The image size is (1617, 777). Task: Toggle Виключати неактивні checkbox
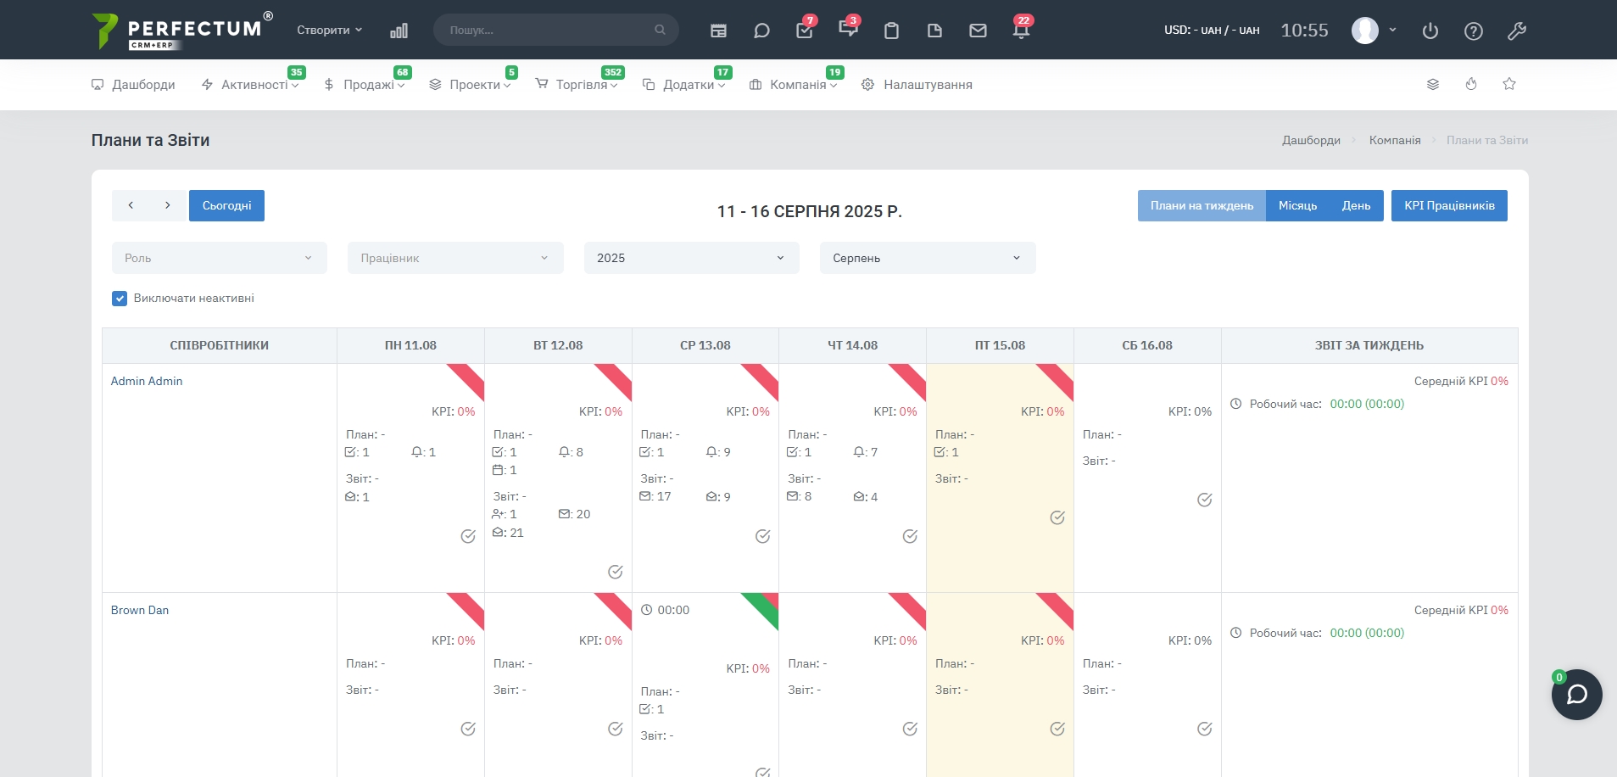120,299
